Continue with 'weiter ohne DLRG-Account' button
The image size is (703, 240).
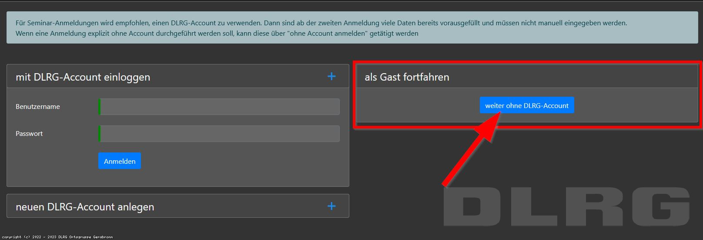(527, 105)
